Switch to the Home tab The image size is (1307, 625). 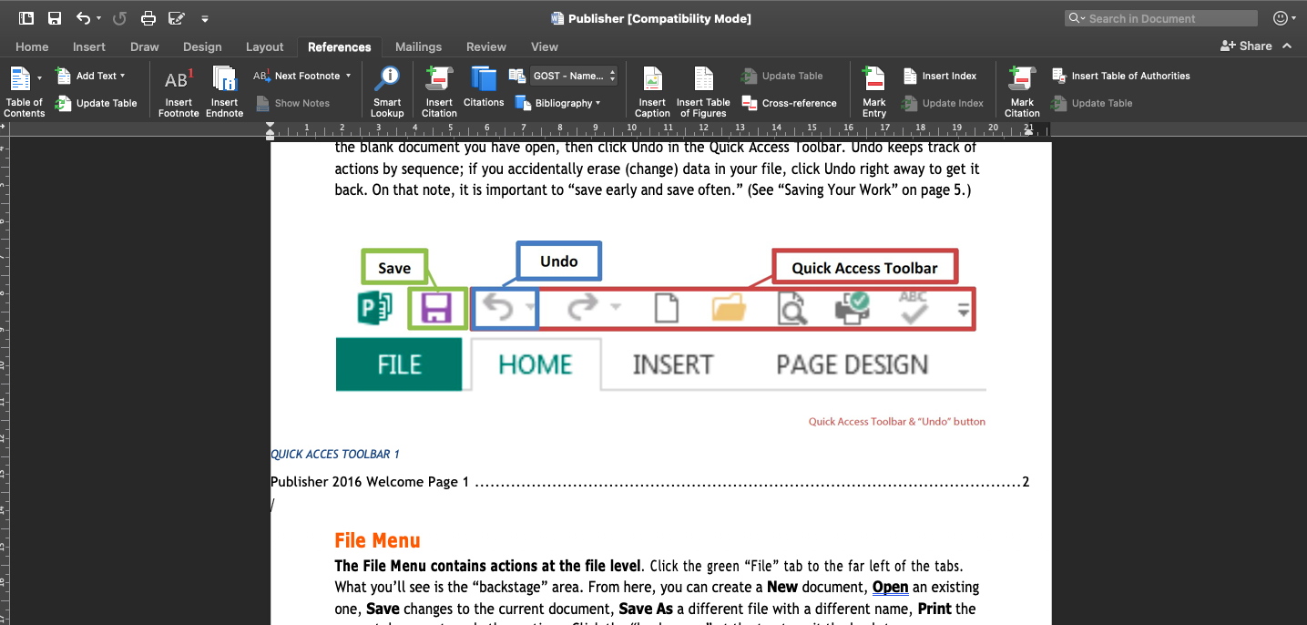coord(32,46)
